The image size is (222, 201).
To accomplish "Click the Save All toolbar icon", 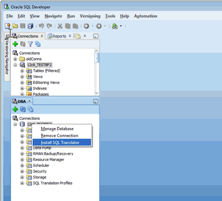I will coord(31,26).
